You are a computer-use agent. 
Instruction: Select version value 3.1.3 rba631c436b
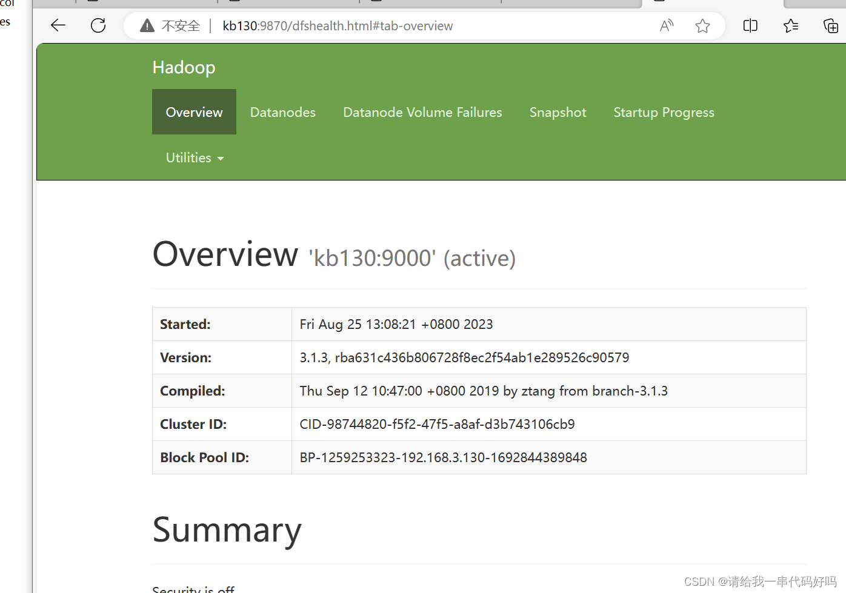click(464, 357)
